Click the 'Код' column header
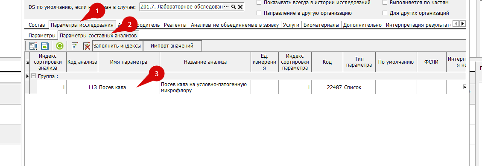Screen dimensions: 482x166 [327, 62]
